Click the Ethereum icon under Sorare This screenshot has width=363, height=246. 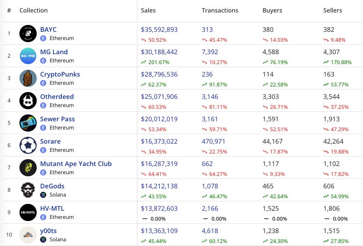point(43,150)
